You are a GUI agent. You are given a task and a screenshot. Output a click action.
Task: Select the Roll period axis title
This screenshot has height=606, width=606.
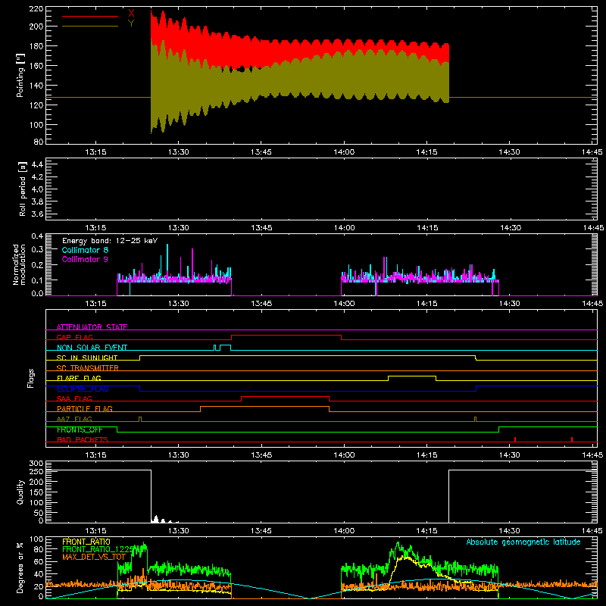(22, 189)
